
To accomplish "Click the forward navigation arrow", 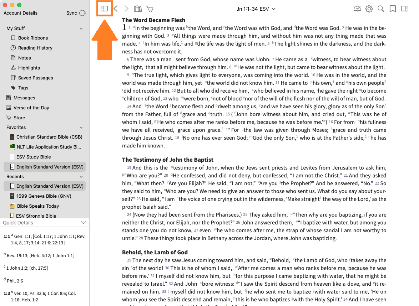I will coord(126,9).
